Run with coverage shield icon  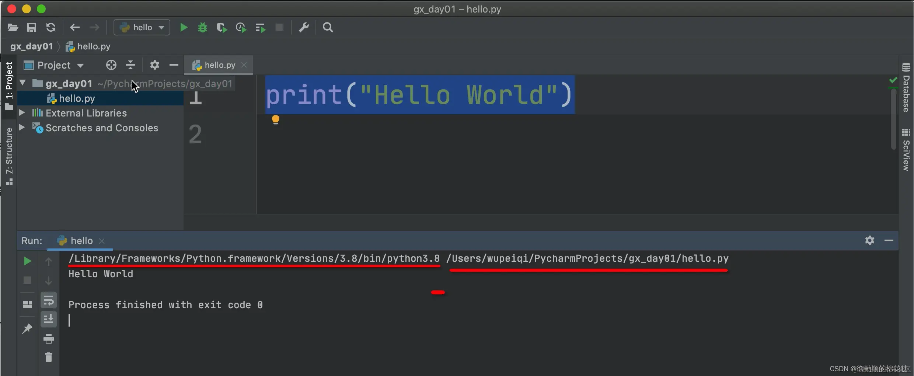[x=221, y=28]
